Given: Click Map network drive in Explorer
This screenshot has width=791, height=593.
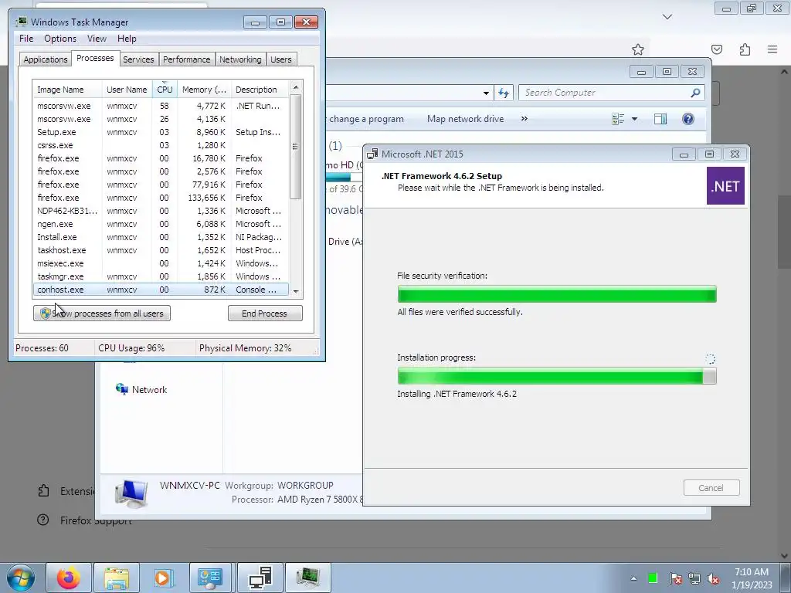Looking at the screenshot, I should (x=465, y=119).
